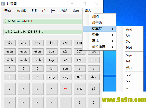
Task: Open the 语音 menu
Action: pyautogui.click(x=76, y=11)
